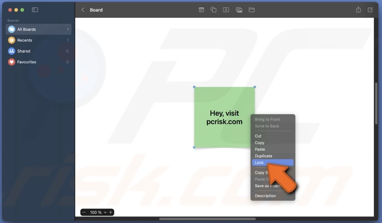Screen dimensions: 382x223
Task: Open the shapes library icon
Action: [x=213, y=10]
